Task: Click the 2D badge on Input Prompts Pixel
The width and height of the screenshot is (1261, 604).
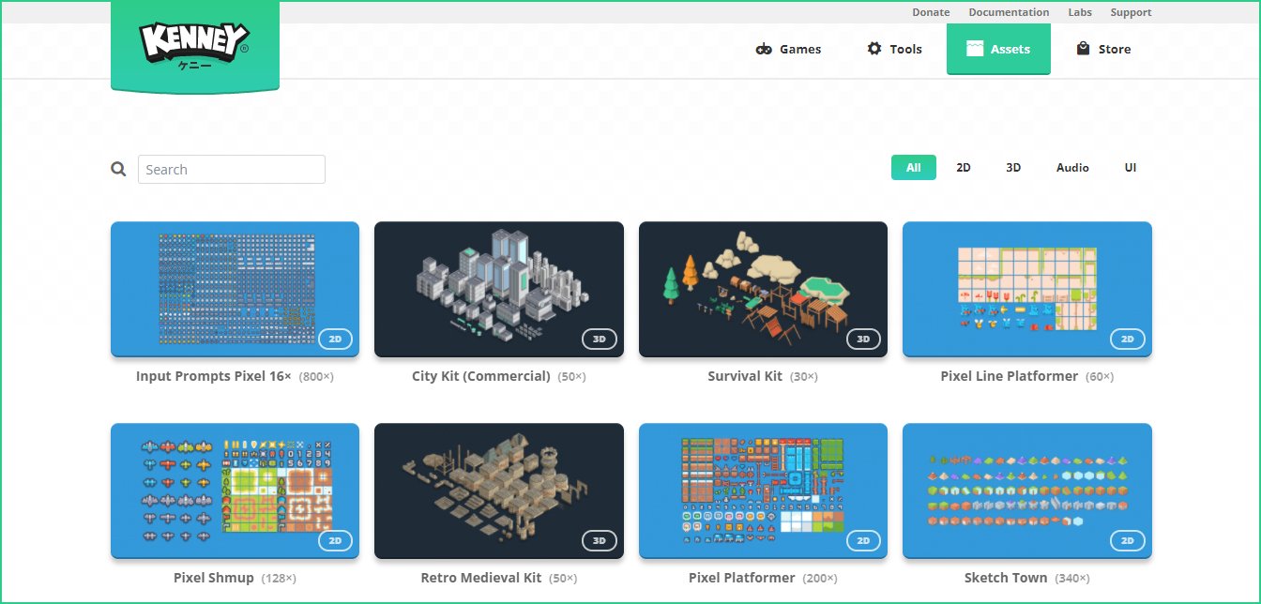Action: (x=335, y=340)
